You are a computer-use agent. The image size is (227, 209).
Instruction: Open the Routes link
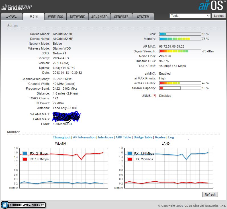(x=160, y=137)
